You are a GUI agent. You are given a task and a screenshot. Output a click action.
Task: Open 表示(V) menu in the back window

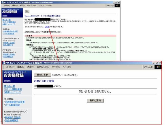(x=22, y=5)
